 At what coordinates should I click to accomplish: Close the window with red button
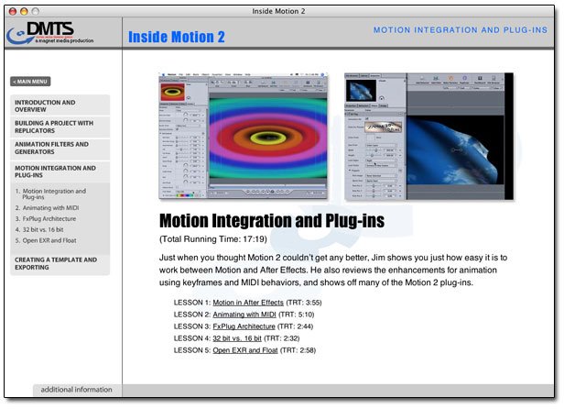13,12
